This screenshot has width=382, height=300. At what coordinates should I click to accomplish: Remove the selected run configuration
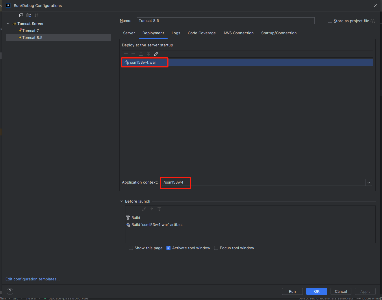[x=13, y=15]
